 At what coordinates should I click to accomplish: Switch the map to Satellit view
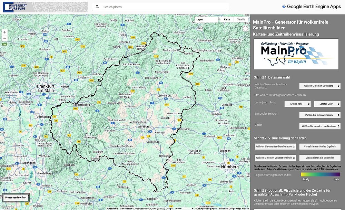point(241,20)
